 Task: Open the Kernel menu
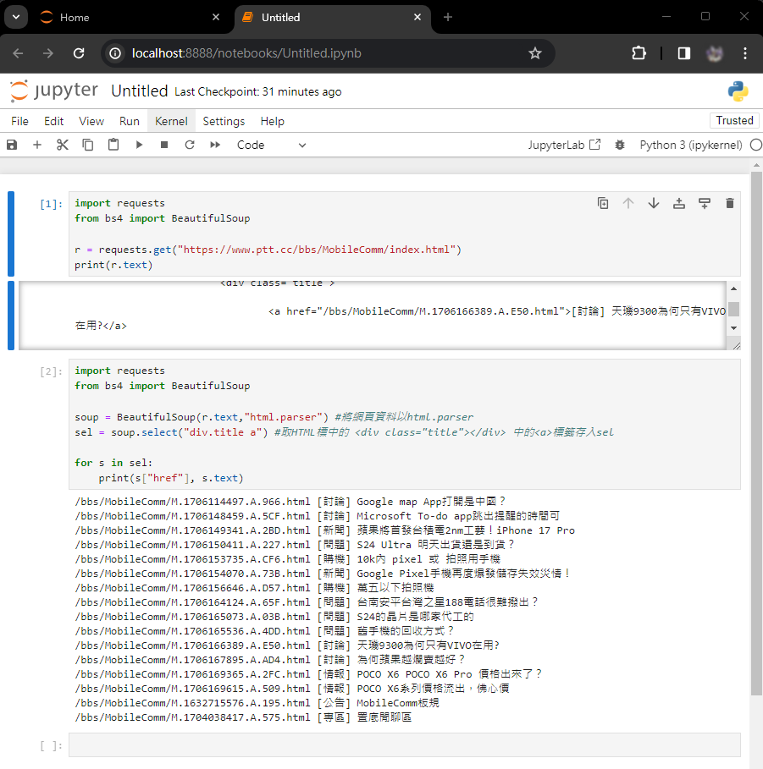(171, 121)
